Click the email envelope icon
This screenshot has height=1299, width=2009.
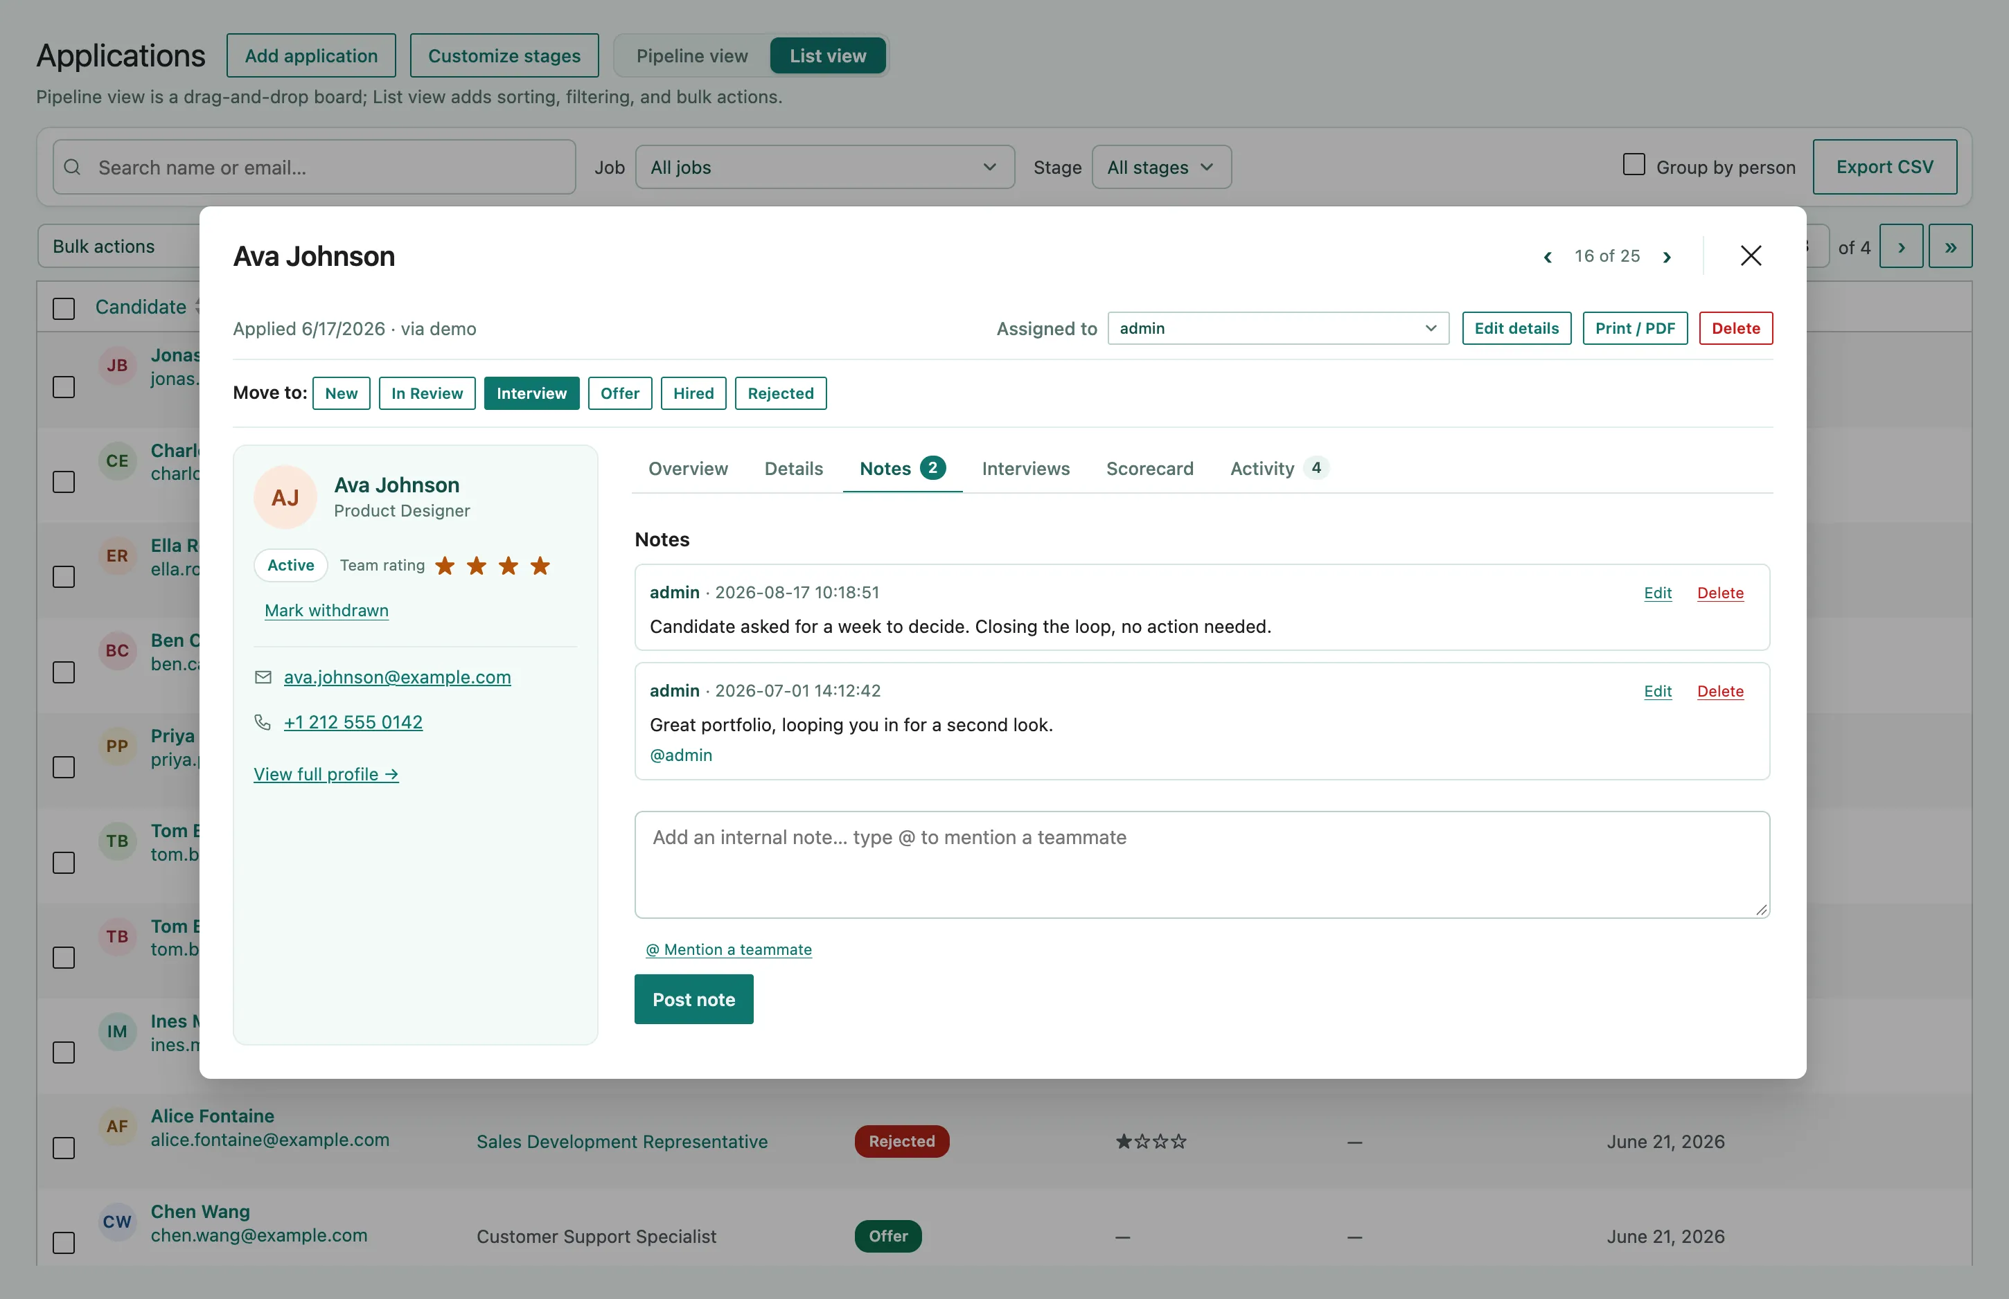point(263,677)
